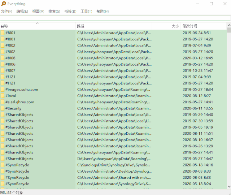Sort results by the 大小 column header
Viewport: 231px width, 195px height.
tap(166, 26)
